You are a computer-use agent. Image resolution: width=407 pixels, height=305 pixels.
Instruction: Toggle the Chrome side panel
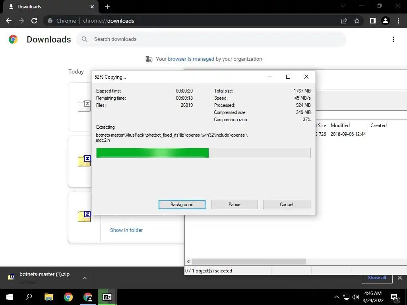373,21
